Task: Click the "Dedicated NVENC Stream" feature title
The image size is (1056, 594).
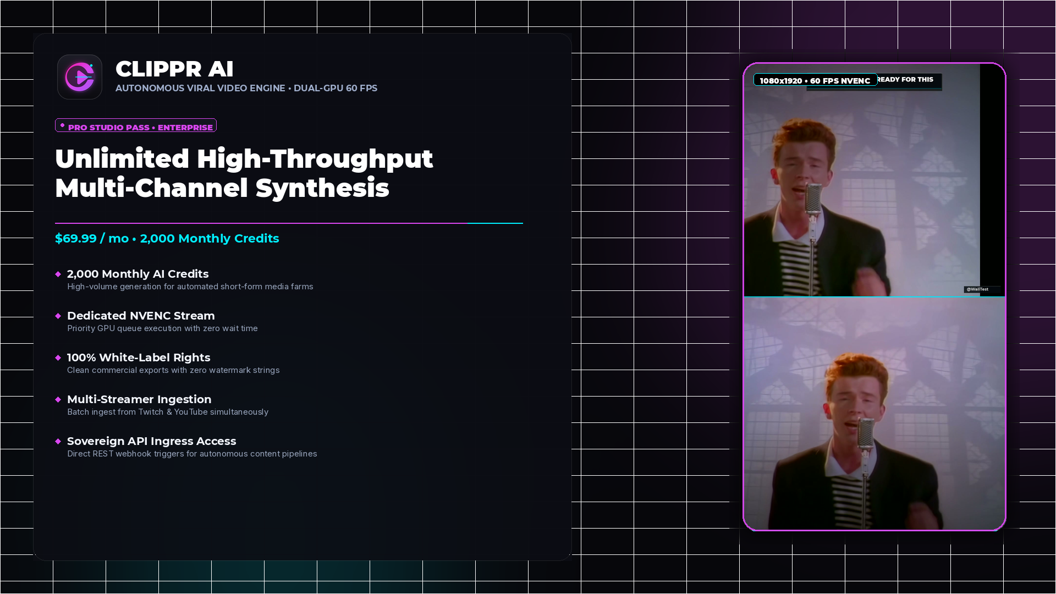Action: (x=141, y=316)
